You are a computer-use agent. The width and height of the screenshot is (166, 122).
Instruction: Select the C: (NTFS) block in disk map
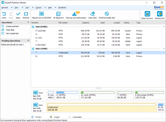[67, 95]
